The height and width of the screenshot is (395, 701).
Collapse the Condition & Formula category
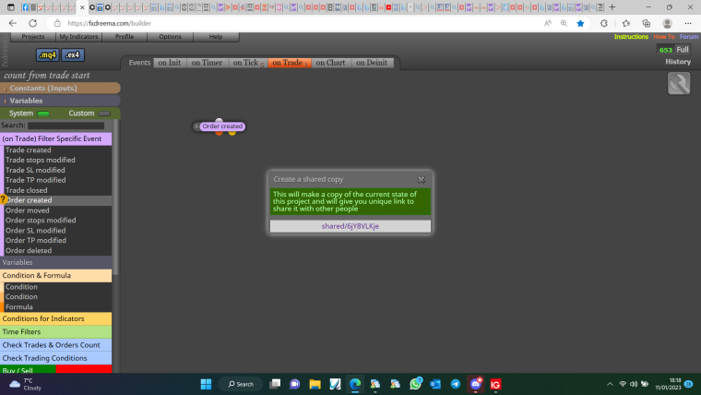click(56, 276)
